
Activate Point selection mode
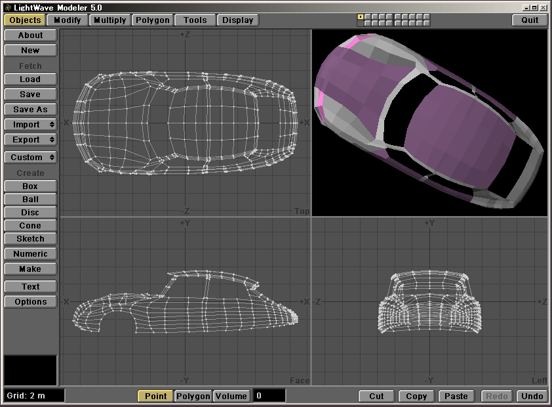coord(155,396)
